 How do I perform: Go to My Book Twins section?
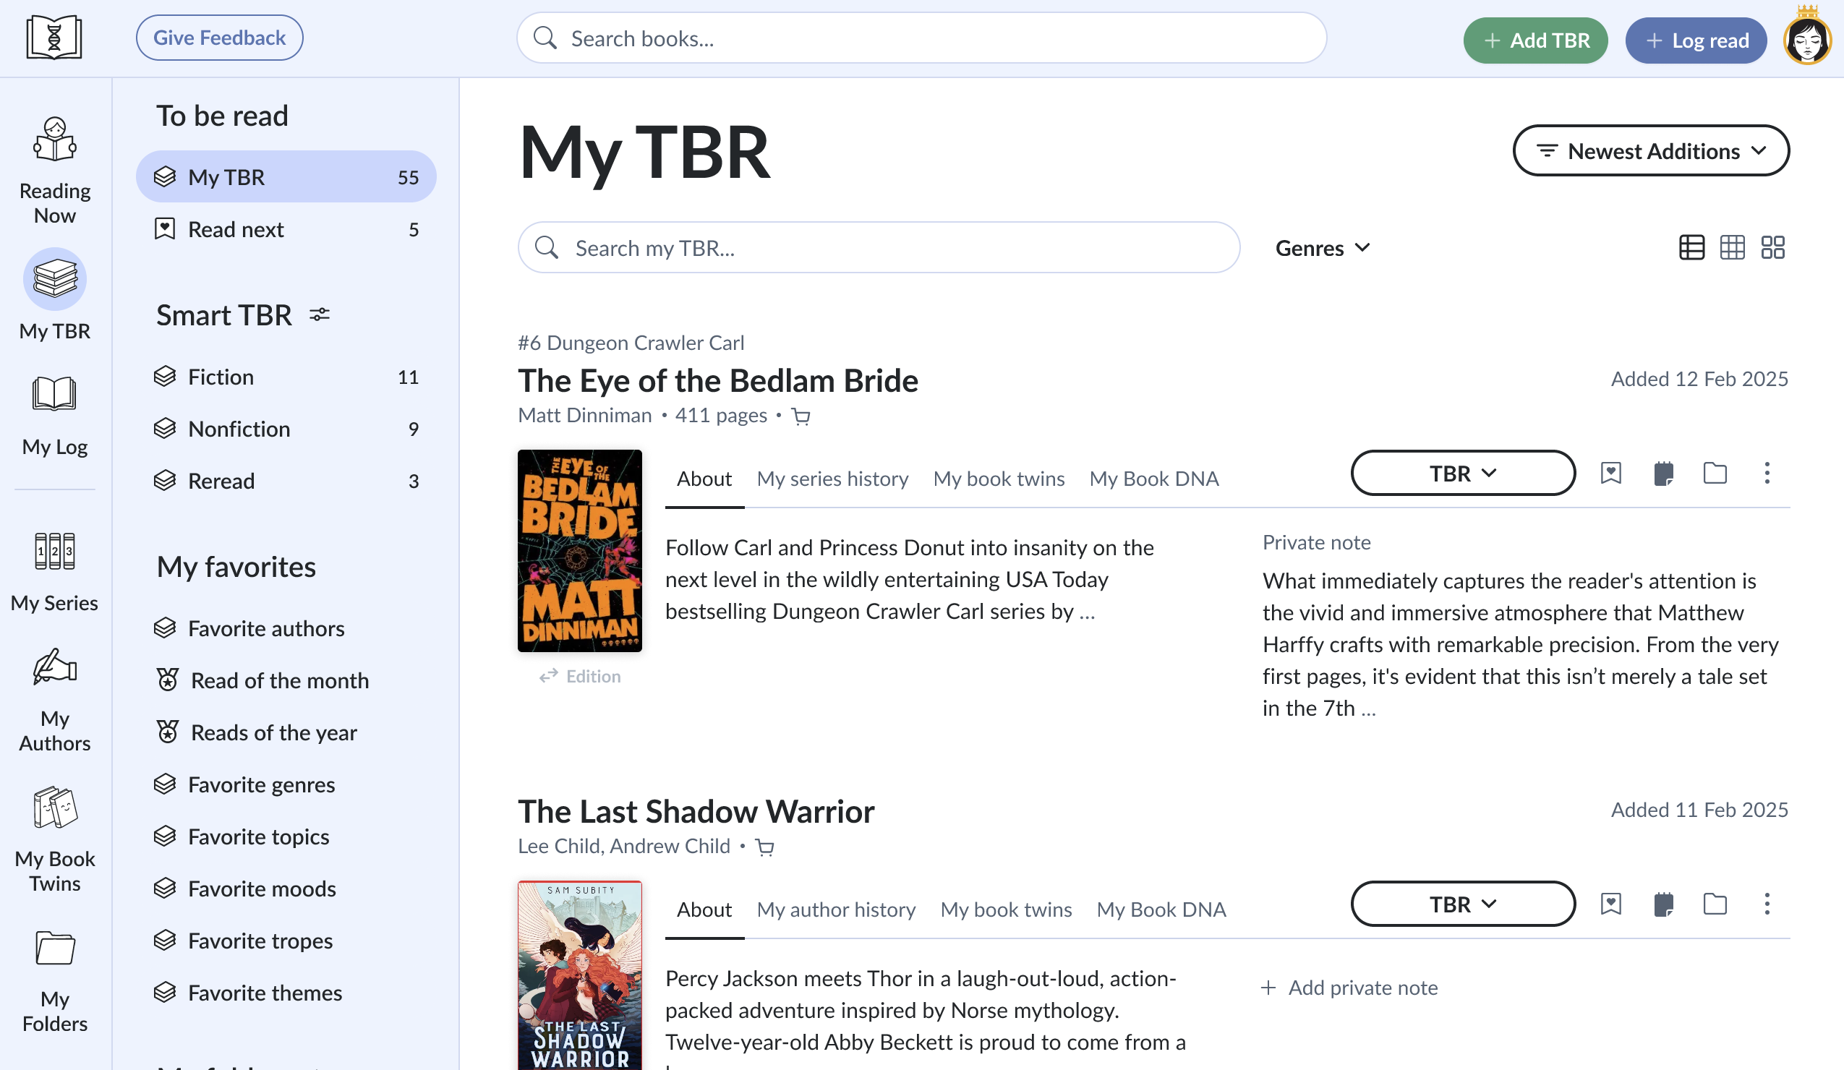click(55, 839)
